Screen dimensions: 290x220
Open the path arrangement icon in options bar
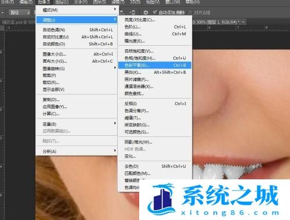point(132,13)
